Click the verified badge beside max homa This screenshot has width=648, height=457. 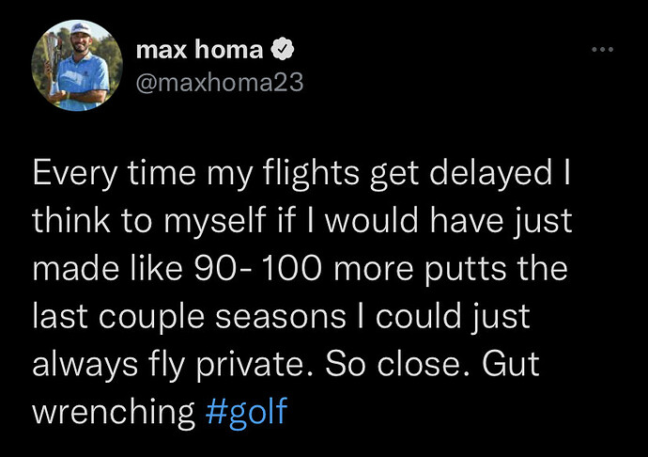[x=279, y=47]
